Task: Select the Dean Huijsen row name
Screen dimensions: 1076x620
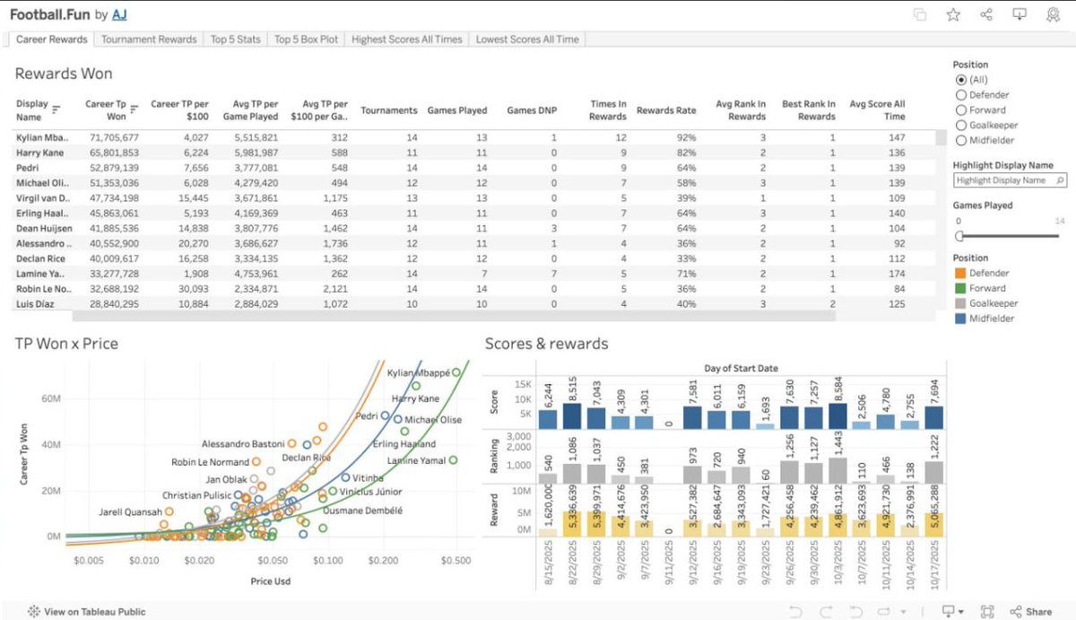Action: [x=42, y=229]
